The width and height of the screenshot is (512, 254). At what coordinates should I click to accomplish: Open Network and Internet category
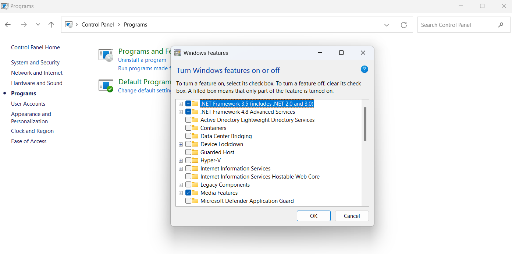tap(37, 73)
